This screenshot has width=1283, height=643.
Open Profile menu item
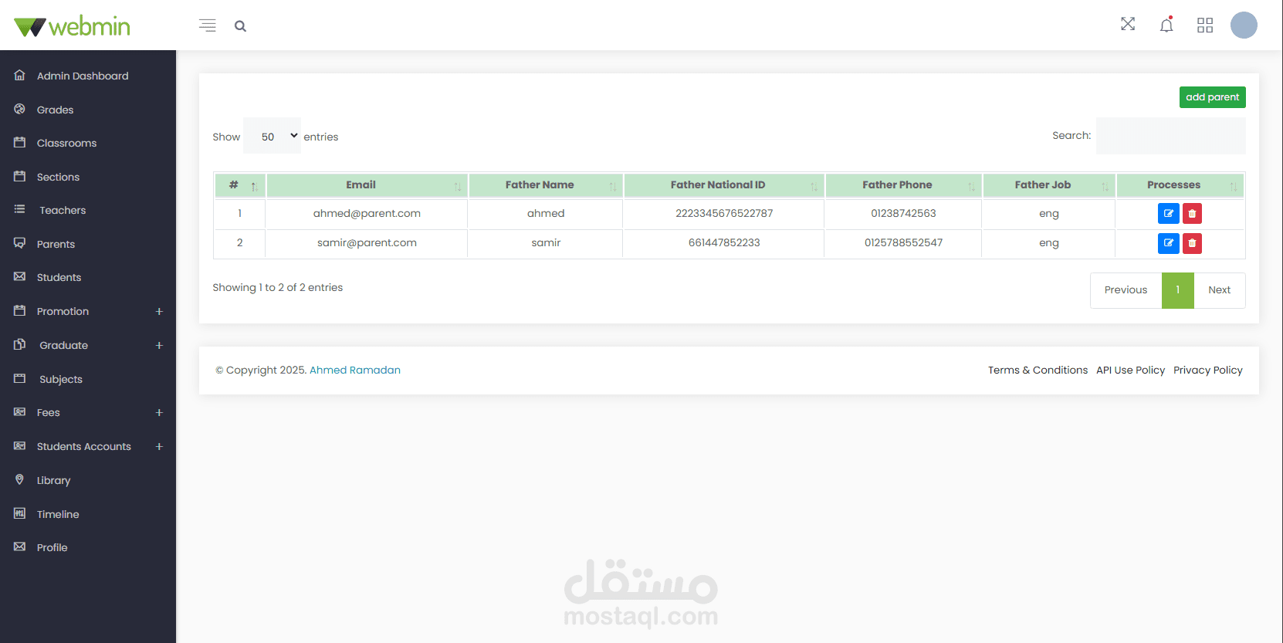click(52, 547)
